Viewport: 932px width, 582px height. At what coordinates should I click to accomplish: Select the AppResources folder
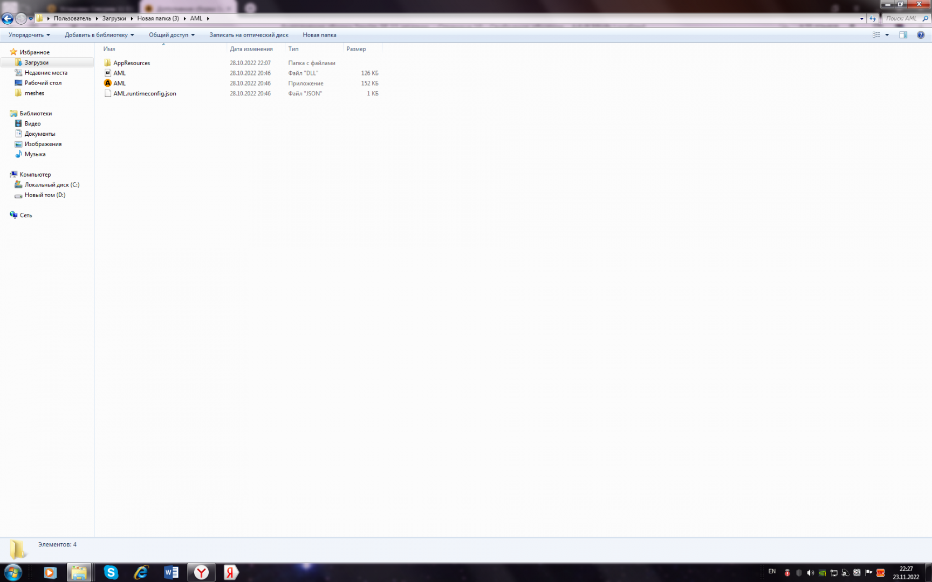(131, 63)
